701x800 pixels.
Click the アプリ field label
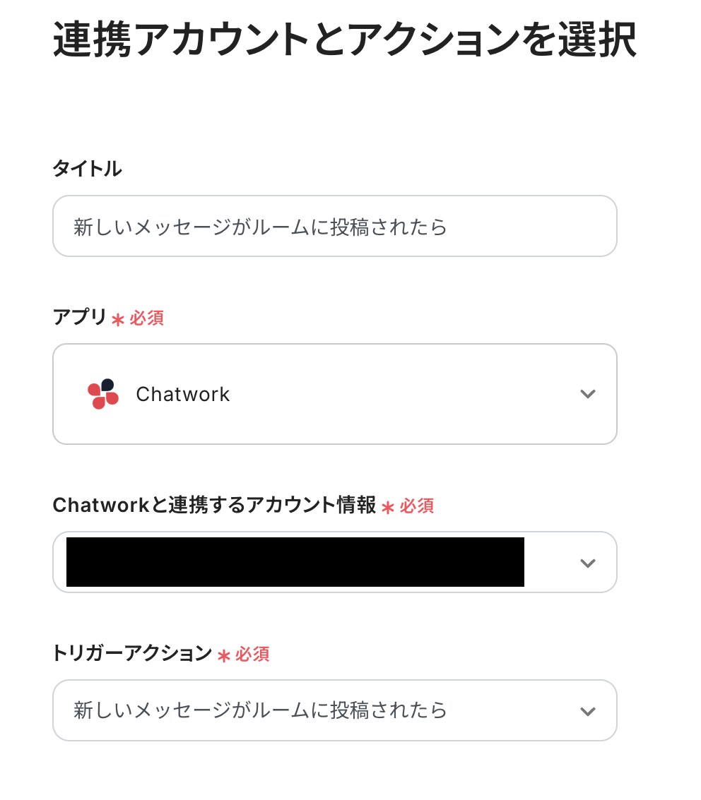click(x=79, y=318)
